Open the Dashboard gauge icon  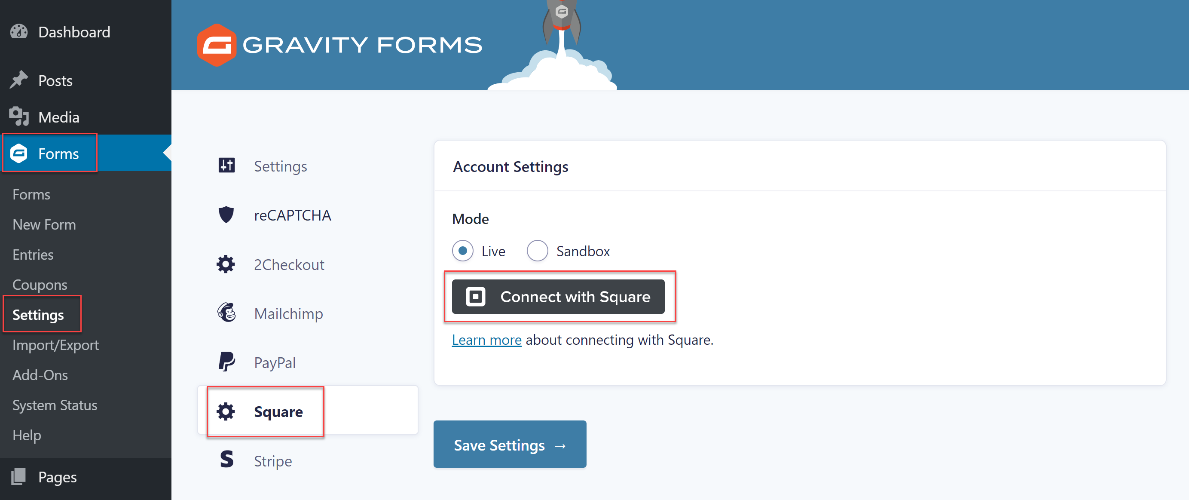(19, 32)
